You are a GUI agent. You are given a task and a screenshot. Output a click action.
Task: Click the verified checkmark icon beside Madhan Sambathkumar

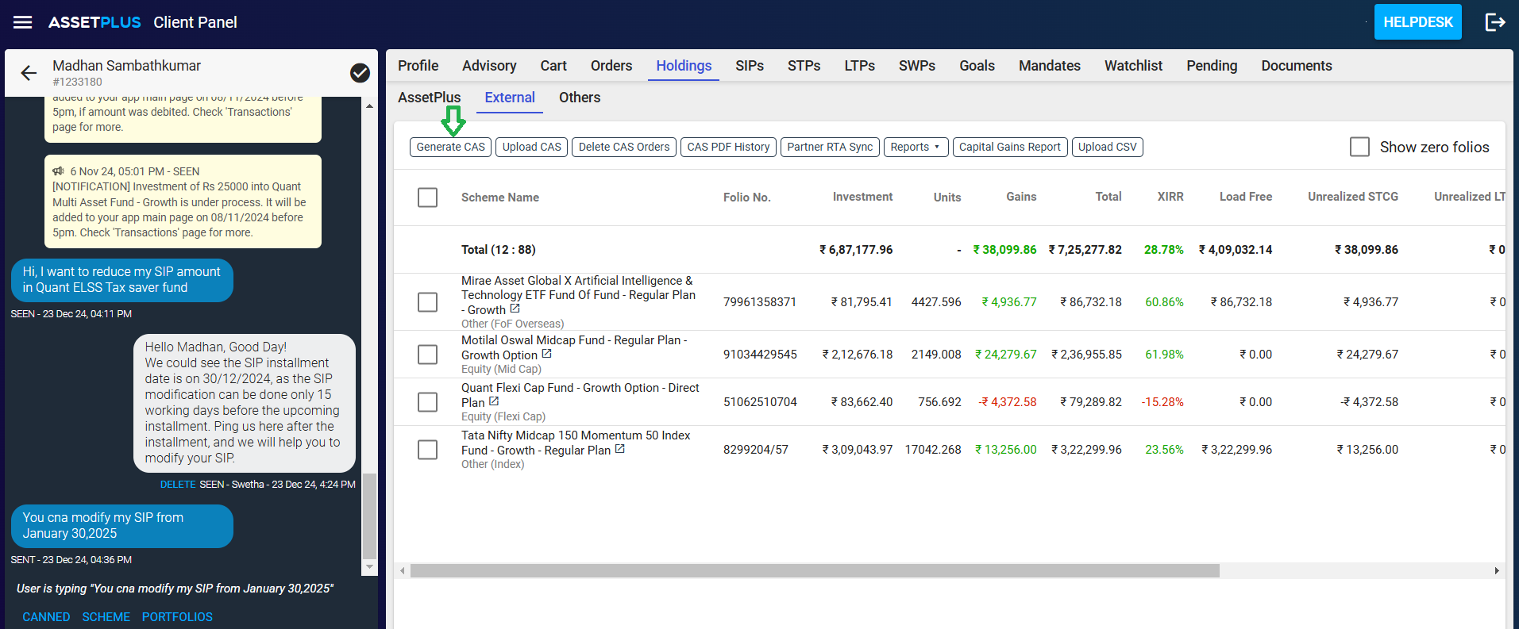pyautogui.click(x=360, y=73)
